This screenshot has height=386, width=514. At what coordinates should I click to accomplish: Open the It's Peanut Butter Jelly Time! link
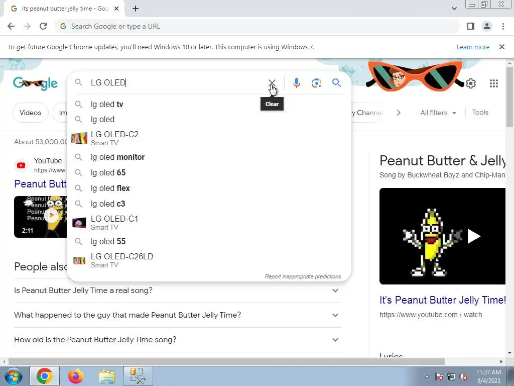pos(443,300)
